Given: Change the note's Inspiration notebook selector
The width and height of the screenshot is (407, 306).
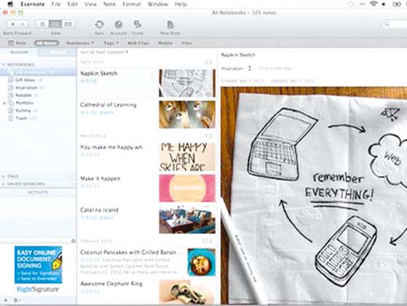Looking at the screenshot, I should [236, 68].
